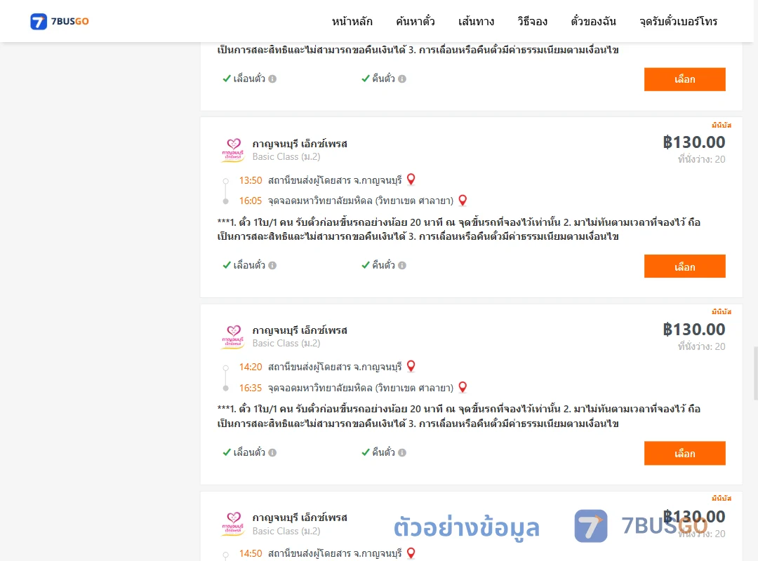Click green check next to คืนตั๋ว for 14:20 trip
Image resolution: width=758 pixels, height=561 pixels.
coord(366,452)
